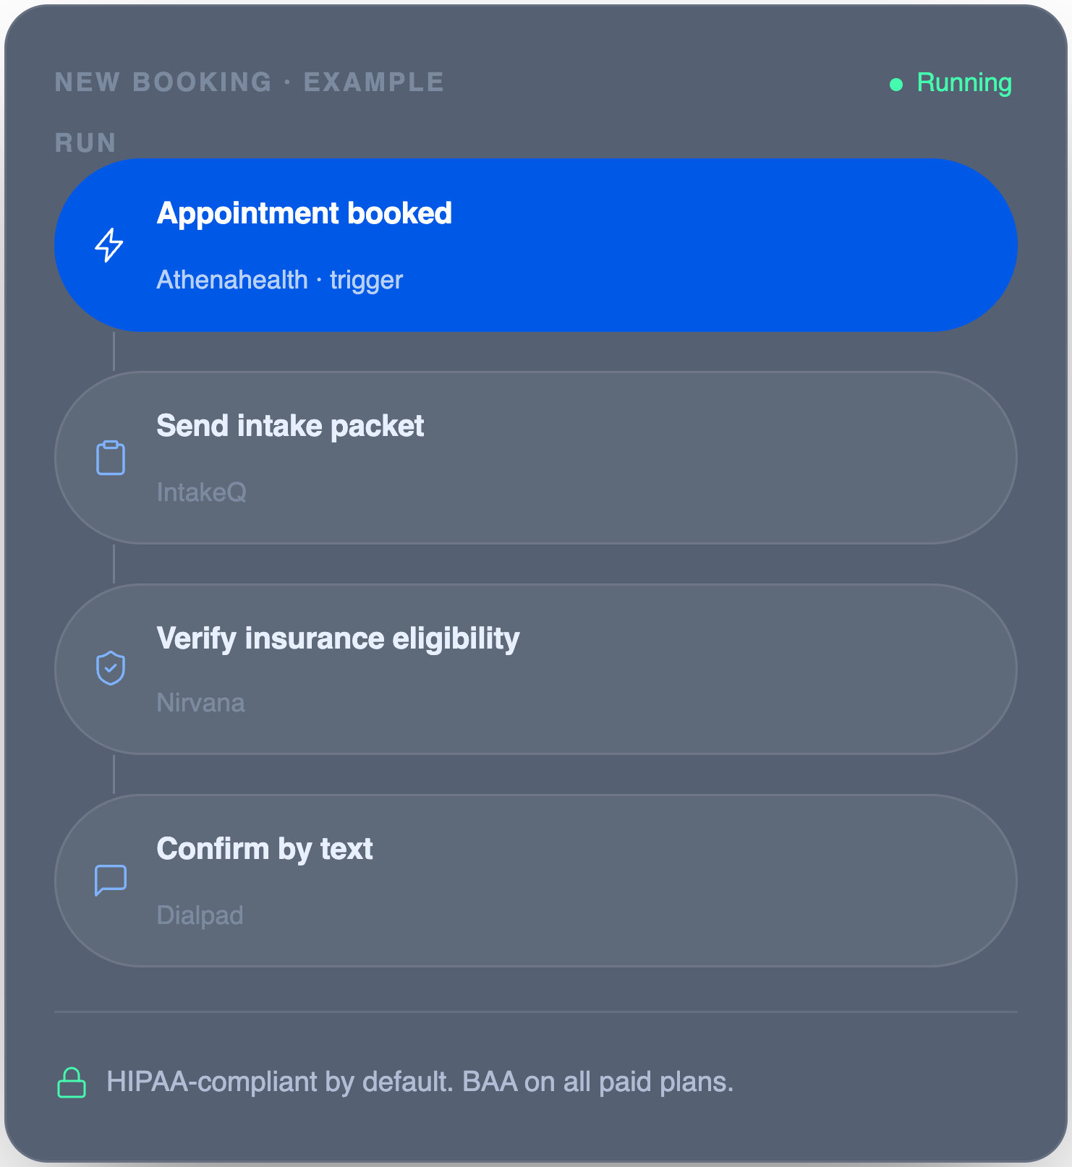Screen dimensions: 1072x1167
Task: Click the RUN section label
Action: click(x=85, y=143)
